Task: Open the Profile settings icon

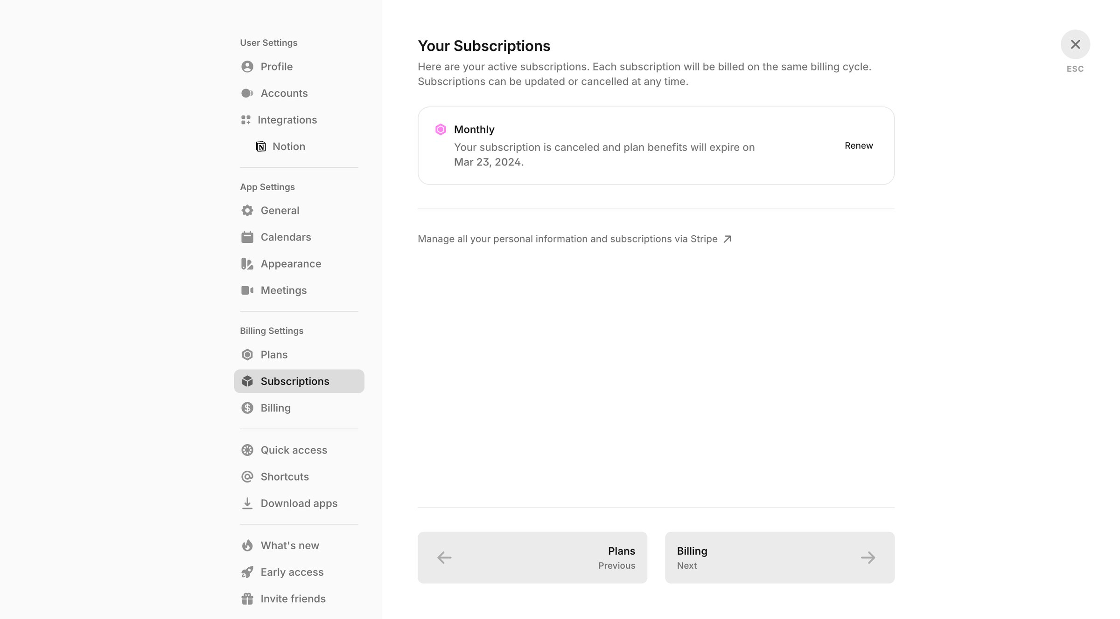Action: (247, 67)
